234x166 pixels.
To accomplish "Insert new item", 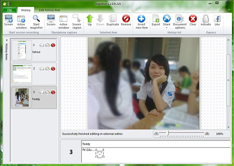I will point(142,22).
